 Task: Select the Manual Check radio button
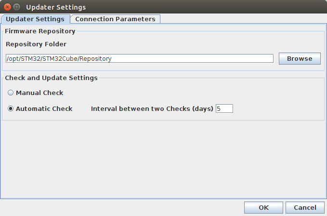tap(11, 93)
